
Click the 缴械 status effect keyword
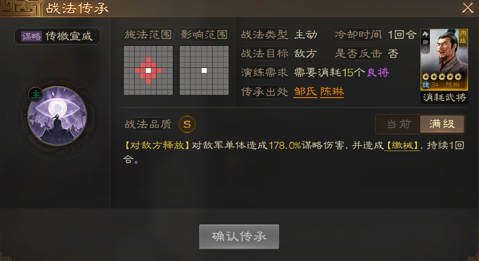point(402,145)
